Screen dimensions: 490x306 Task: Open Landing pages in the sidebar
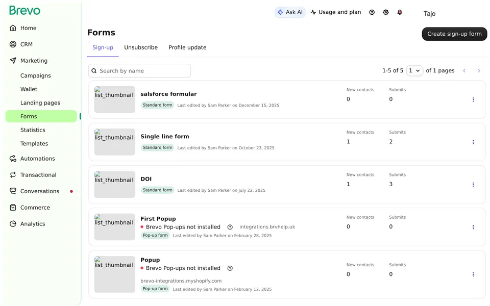point(40,103)
